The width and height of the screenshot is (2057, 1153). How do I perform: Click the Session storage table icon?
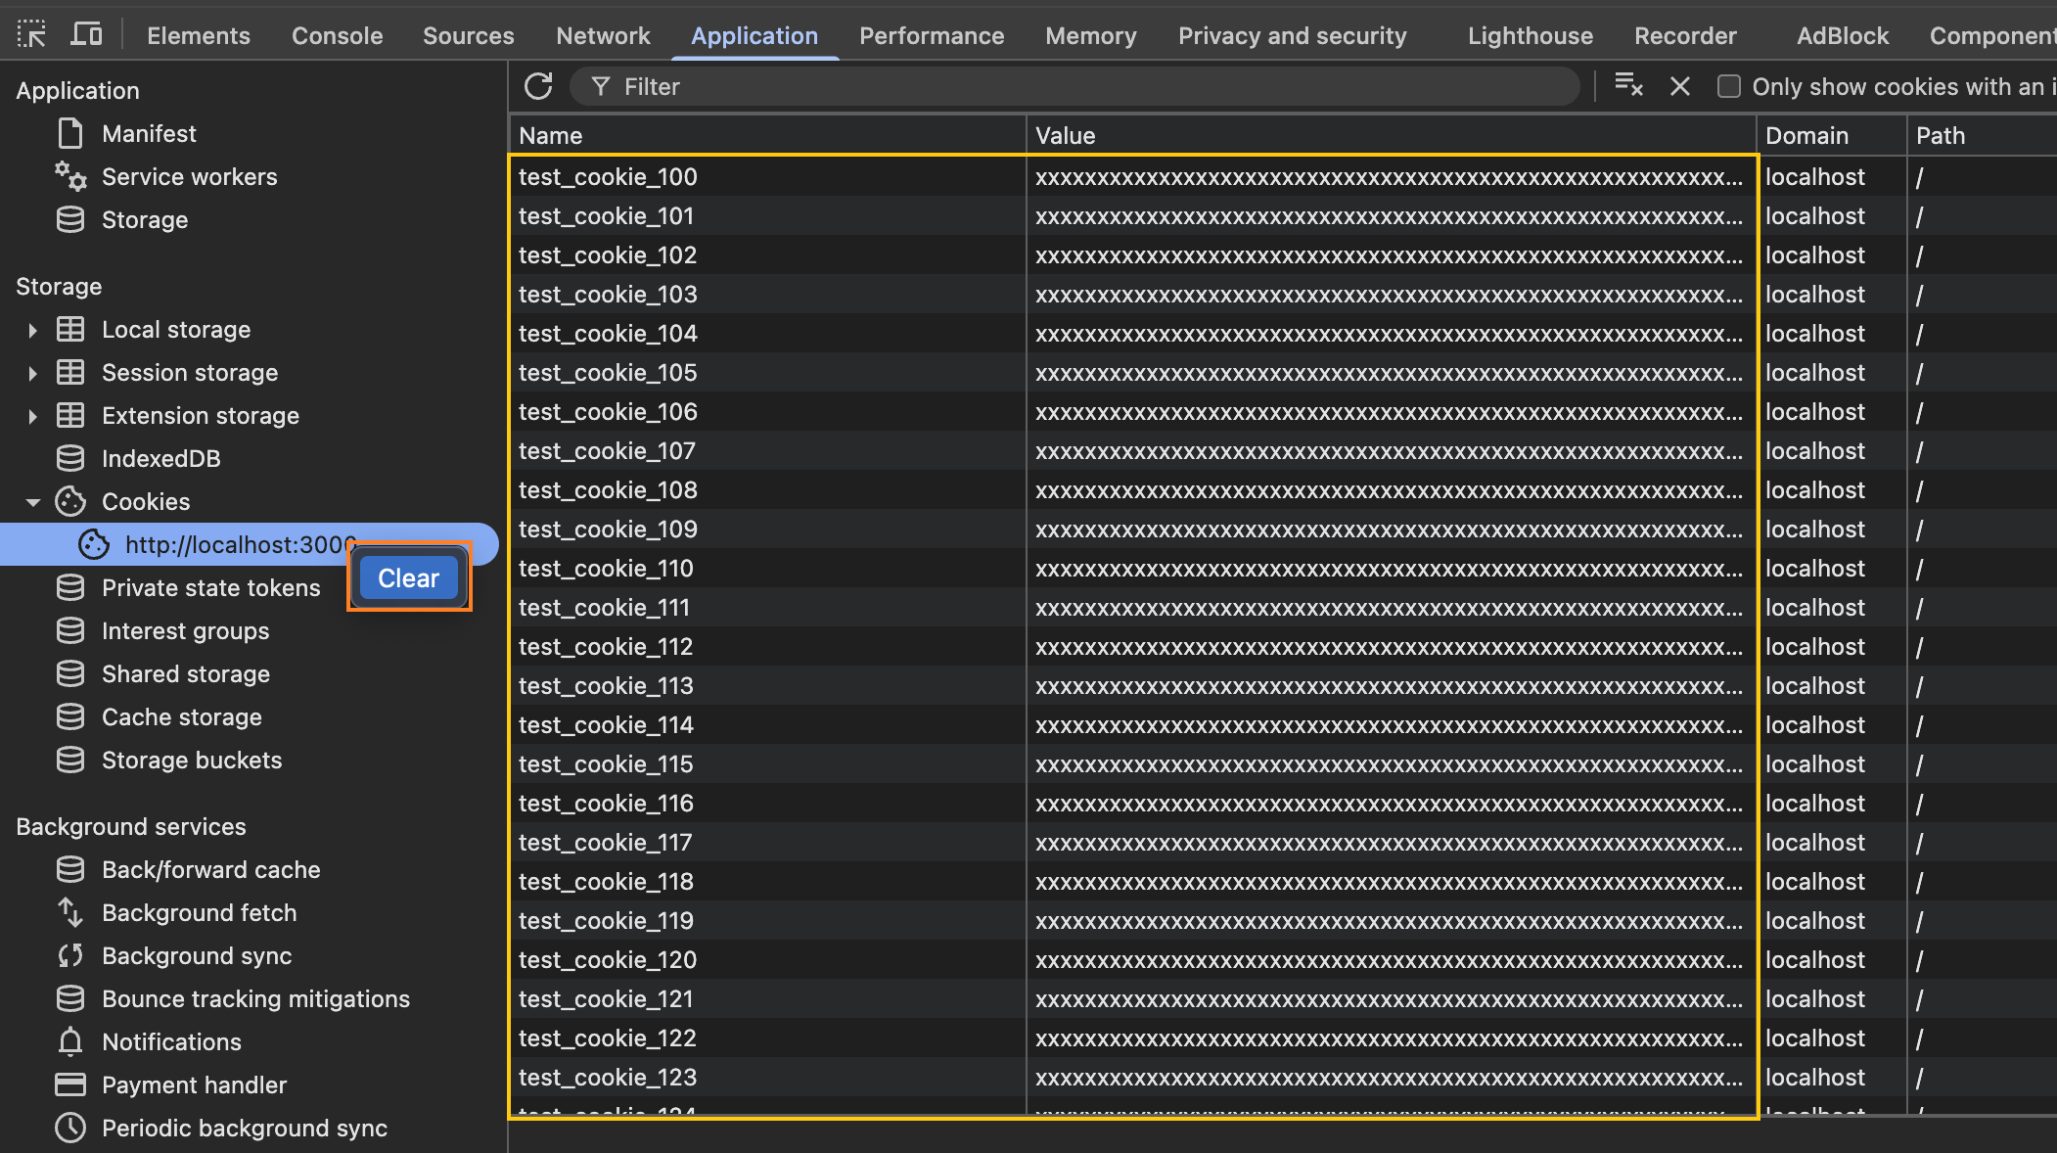pyautogui.click(x=70, y=372)
